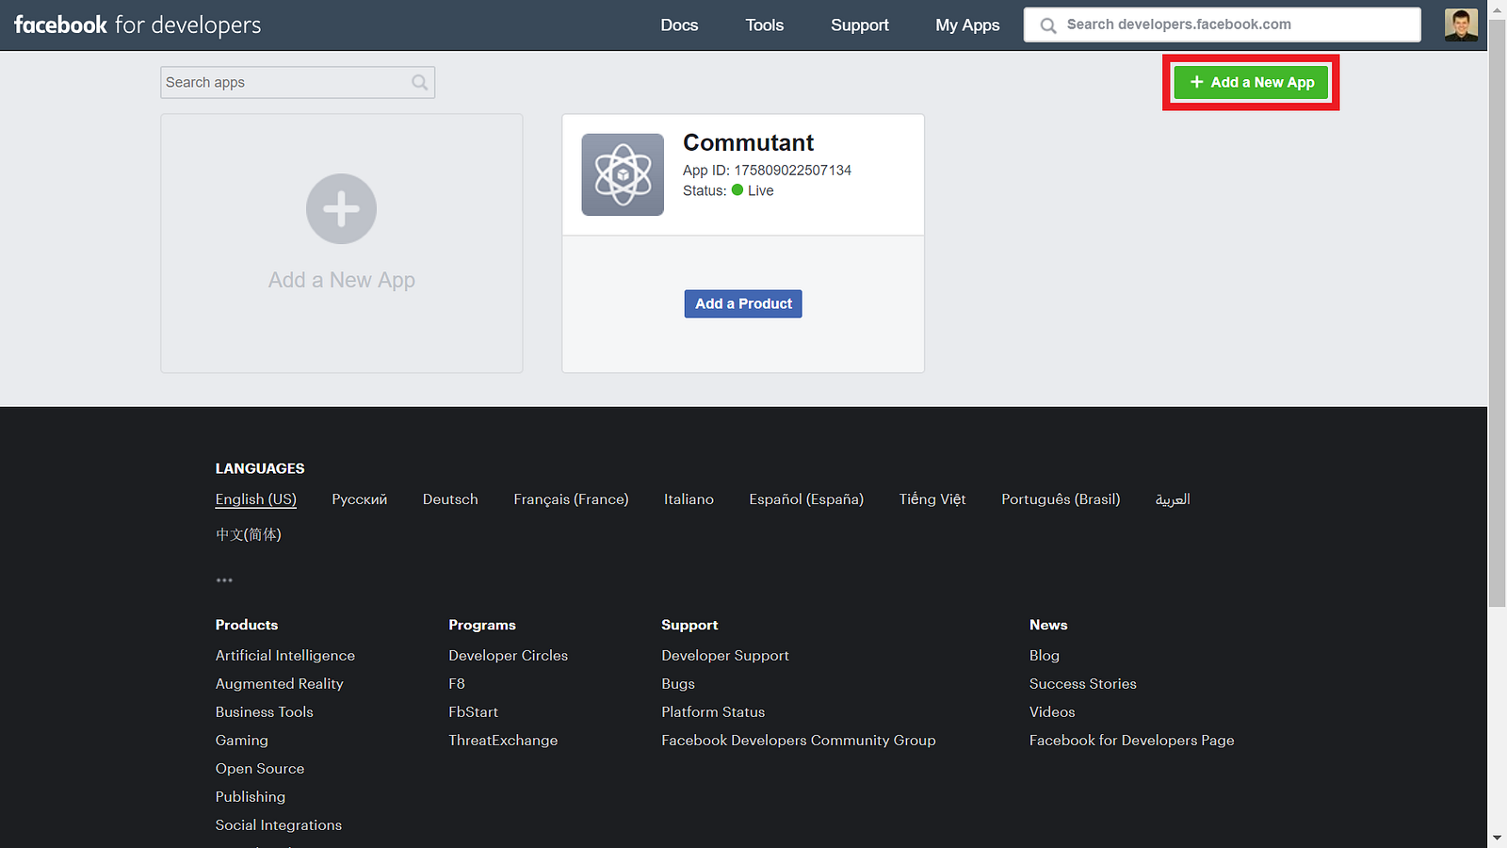
Task: Open the Success Stories link
Action: tap(1082, 684)
